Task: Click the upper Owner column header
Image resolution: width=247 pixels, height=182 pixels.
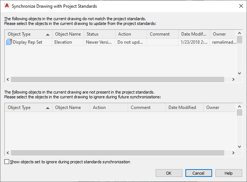Action: coord(222,34)
